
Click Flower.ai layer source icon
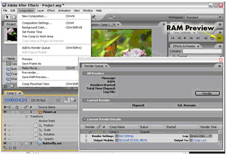tap(40, 112)
